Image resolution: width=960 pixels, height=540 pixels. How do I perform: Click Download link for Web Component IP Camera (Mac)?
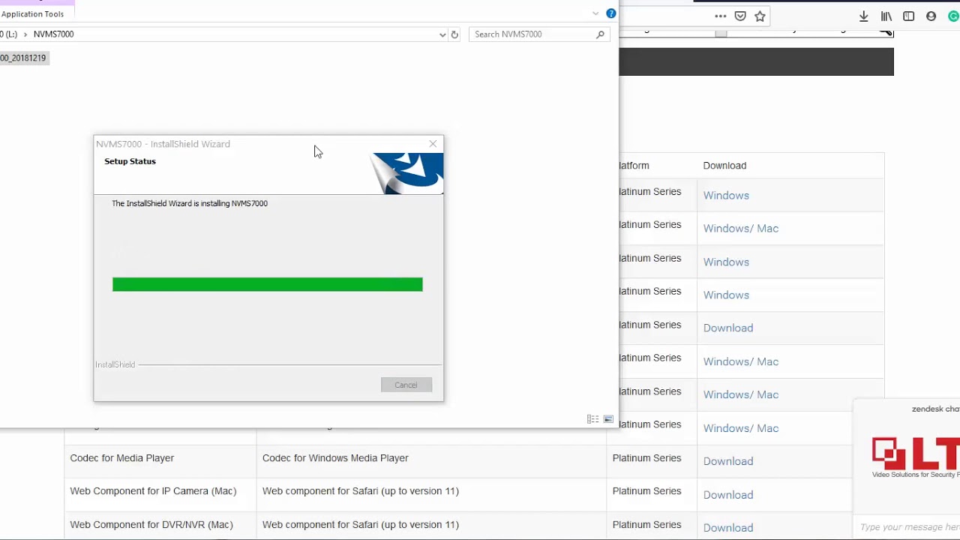728,495
